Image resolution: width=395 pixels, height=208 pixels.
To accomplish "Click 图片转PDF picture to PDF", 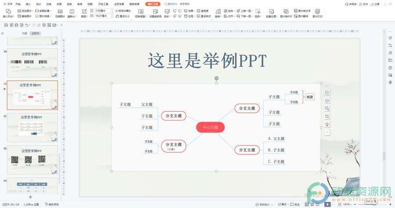I will click(286, 13).
